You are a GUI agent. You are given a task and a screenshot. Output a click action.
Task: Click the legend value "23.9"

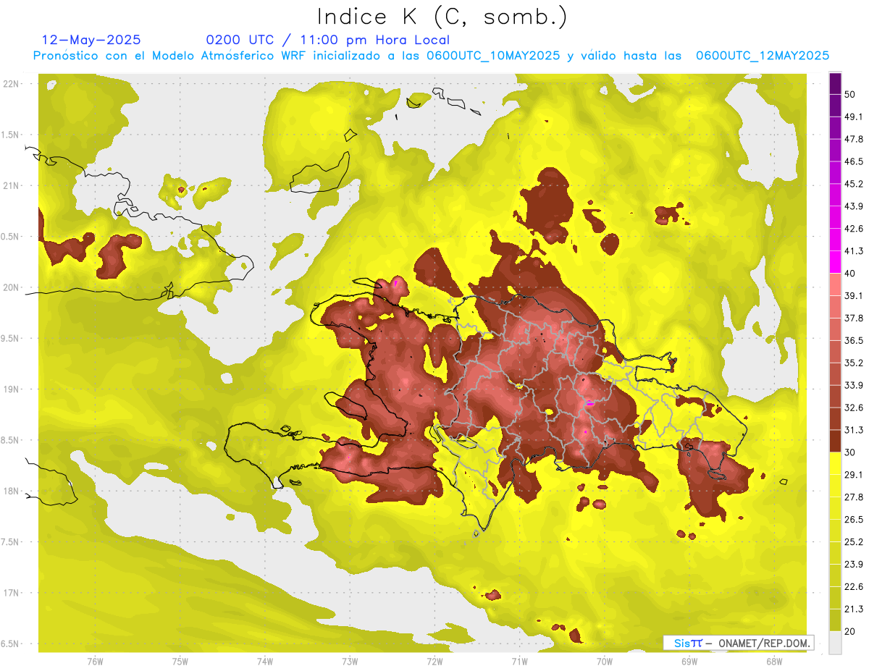[853, 564]
